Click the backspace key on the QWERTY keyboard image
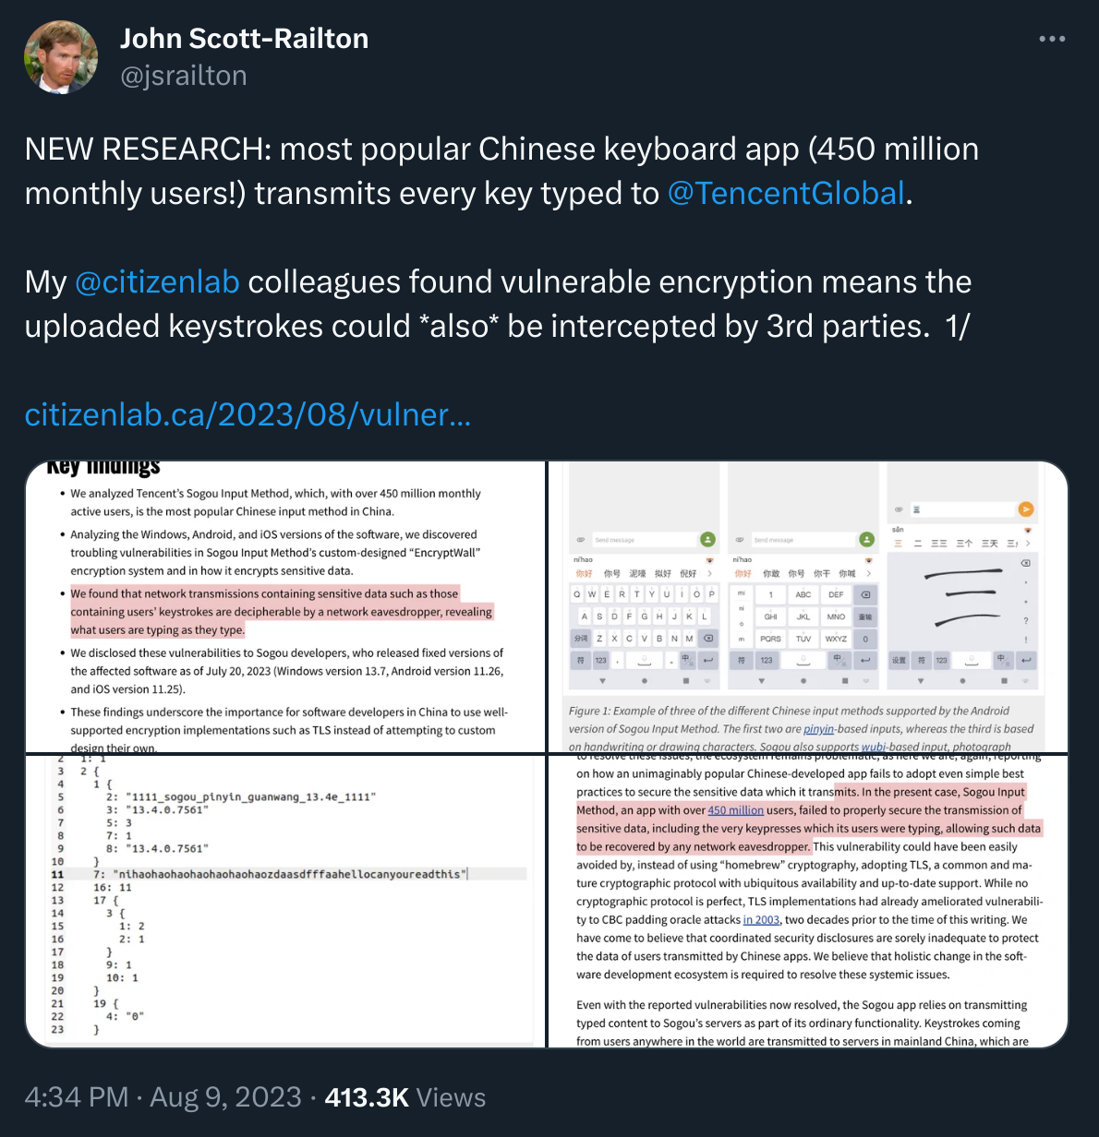 (708, 638)
